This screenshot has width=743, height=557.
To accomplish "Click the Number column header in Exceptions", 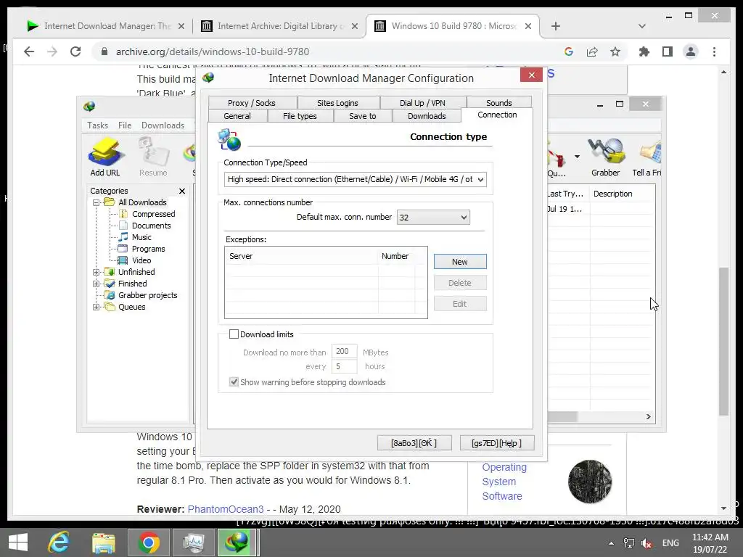I will (x=396, y=256).
